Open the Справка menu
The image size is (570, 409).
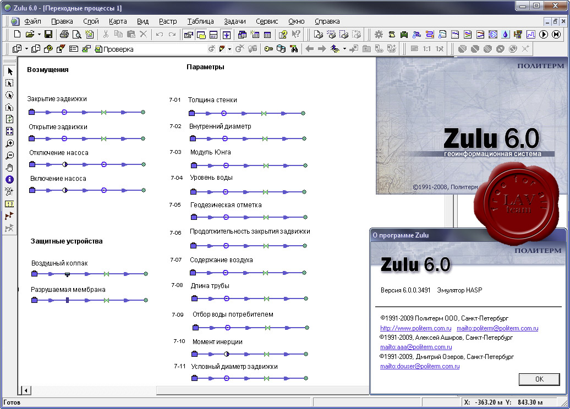click(x=327, y=21)
